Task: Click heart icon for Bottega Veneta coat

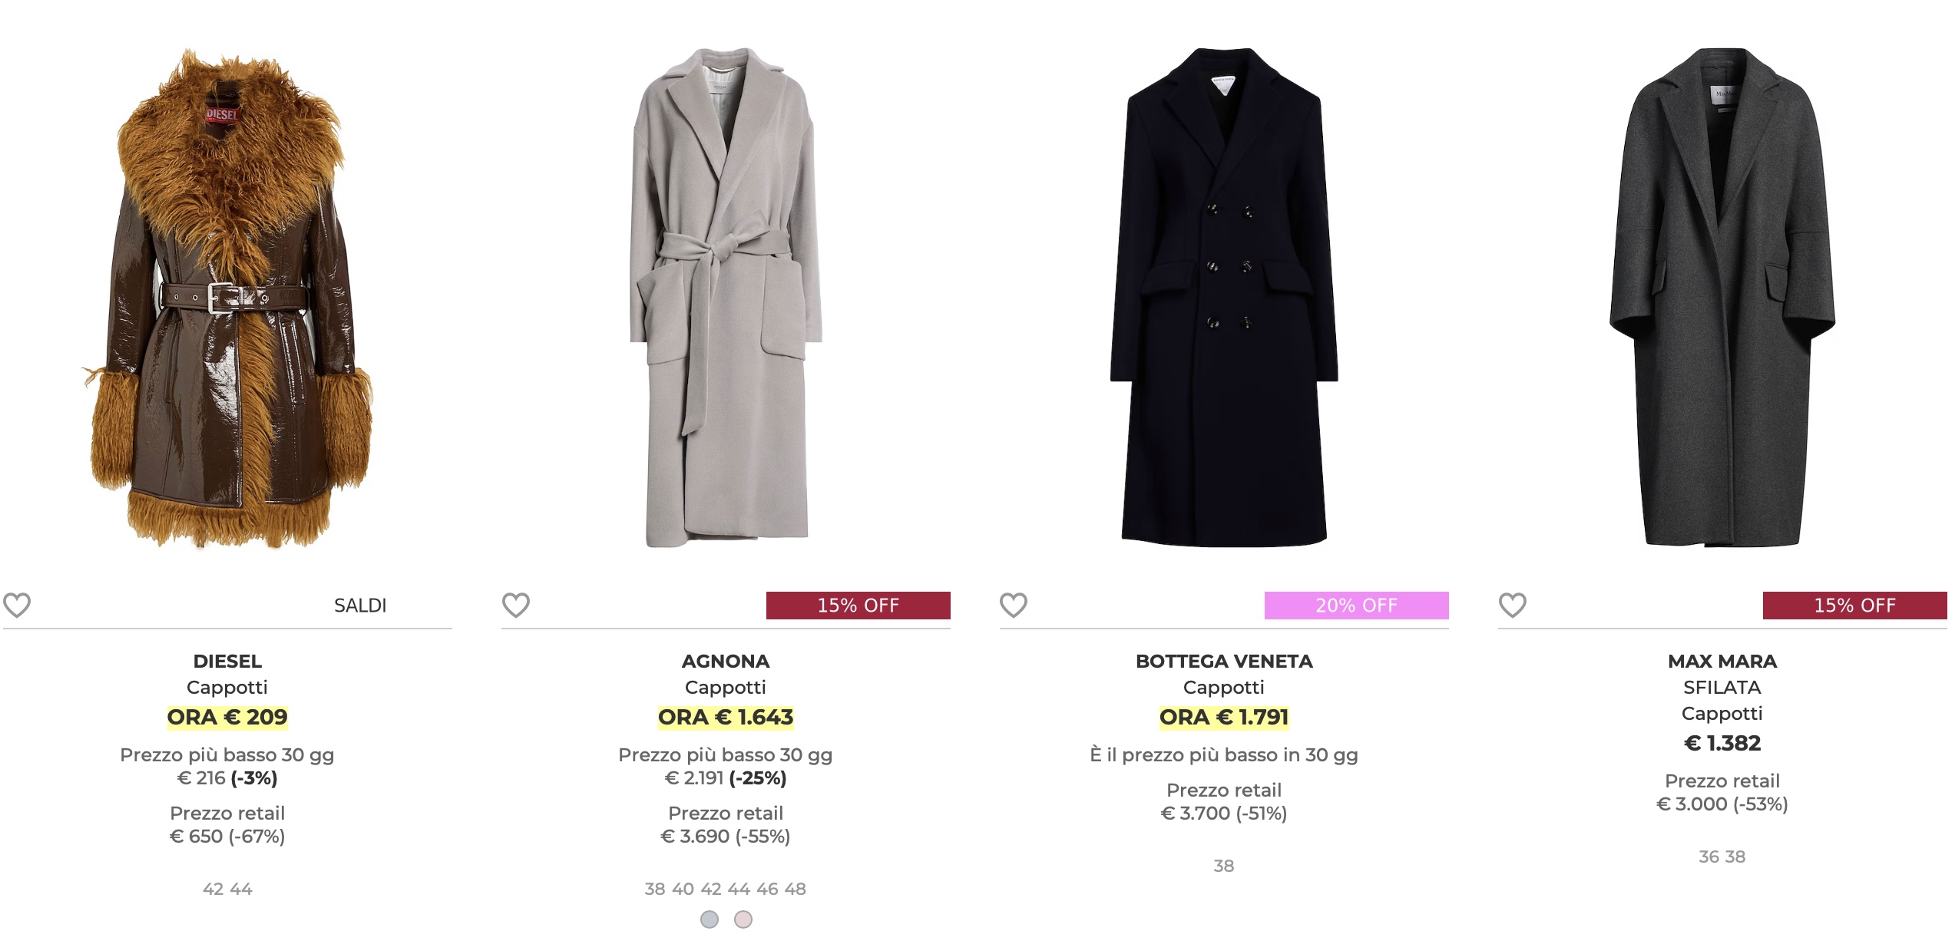Action: [x=1014, y=606]
